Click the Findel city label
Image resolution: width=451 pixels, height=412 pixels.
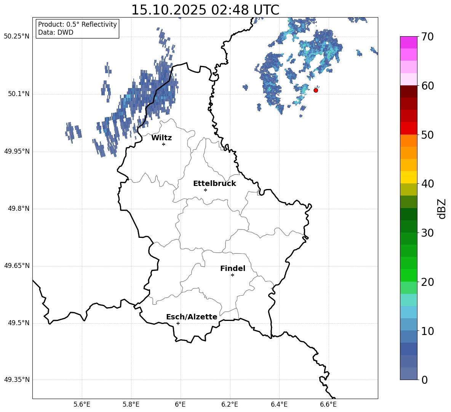[233, 269]
